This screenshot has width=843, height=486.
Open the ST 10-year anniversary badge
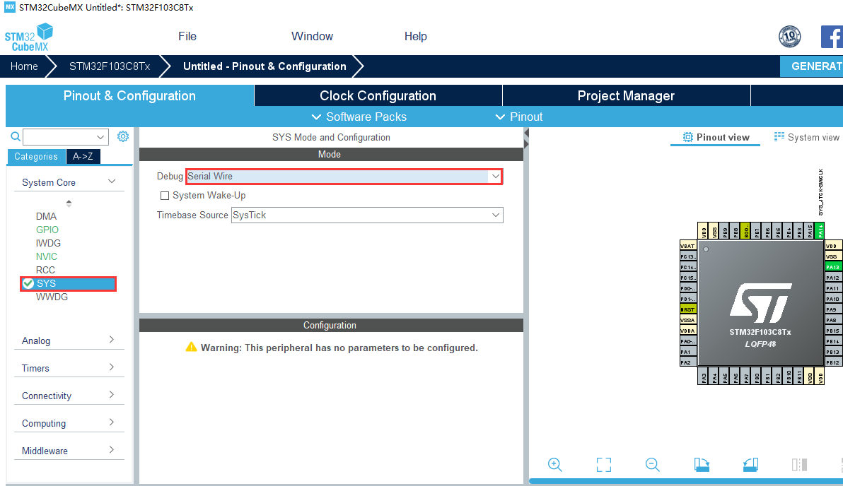[789, 37]
